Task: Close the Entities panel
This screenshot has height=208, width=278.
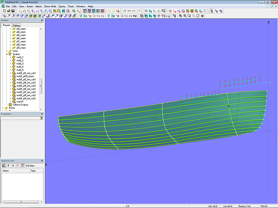Action: 42,20
